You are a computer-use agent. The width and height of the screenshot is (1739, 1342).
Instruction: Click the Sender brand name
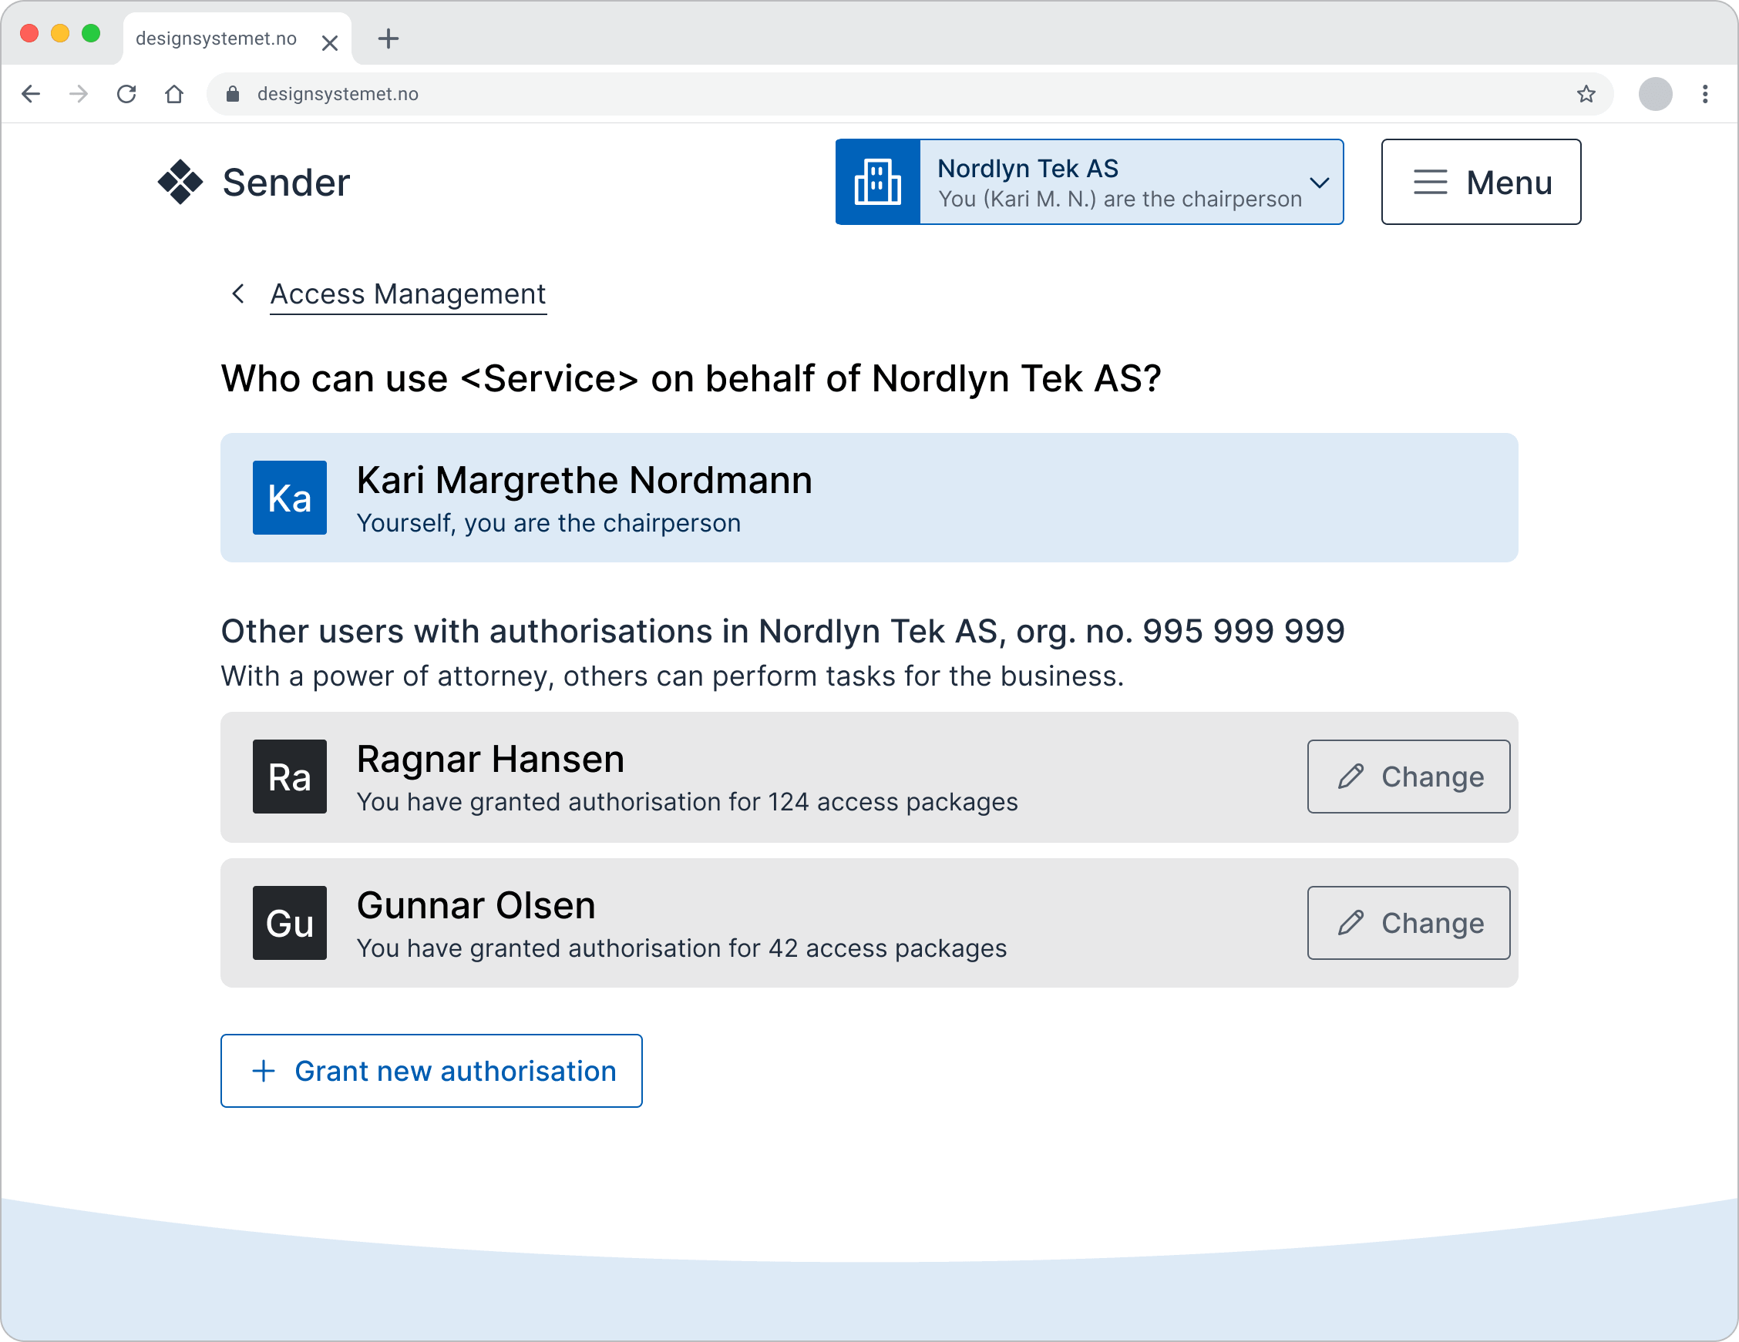(x=286, y=183)
